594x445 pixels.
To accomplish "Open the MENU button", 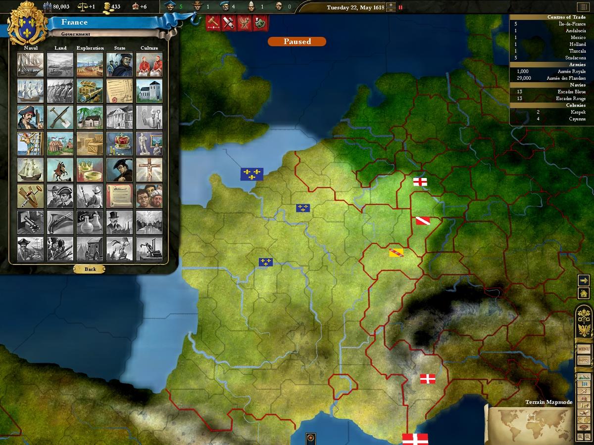I will click(584, 349).
